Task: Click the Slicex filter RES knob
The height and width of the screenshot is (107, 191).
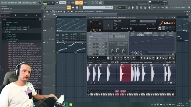Action: click(124, 51)
